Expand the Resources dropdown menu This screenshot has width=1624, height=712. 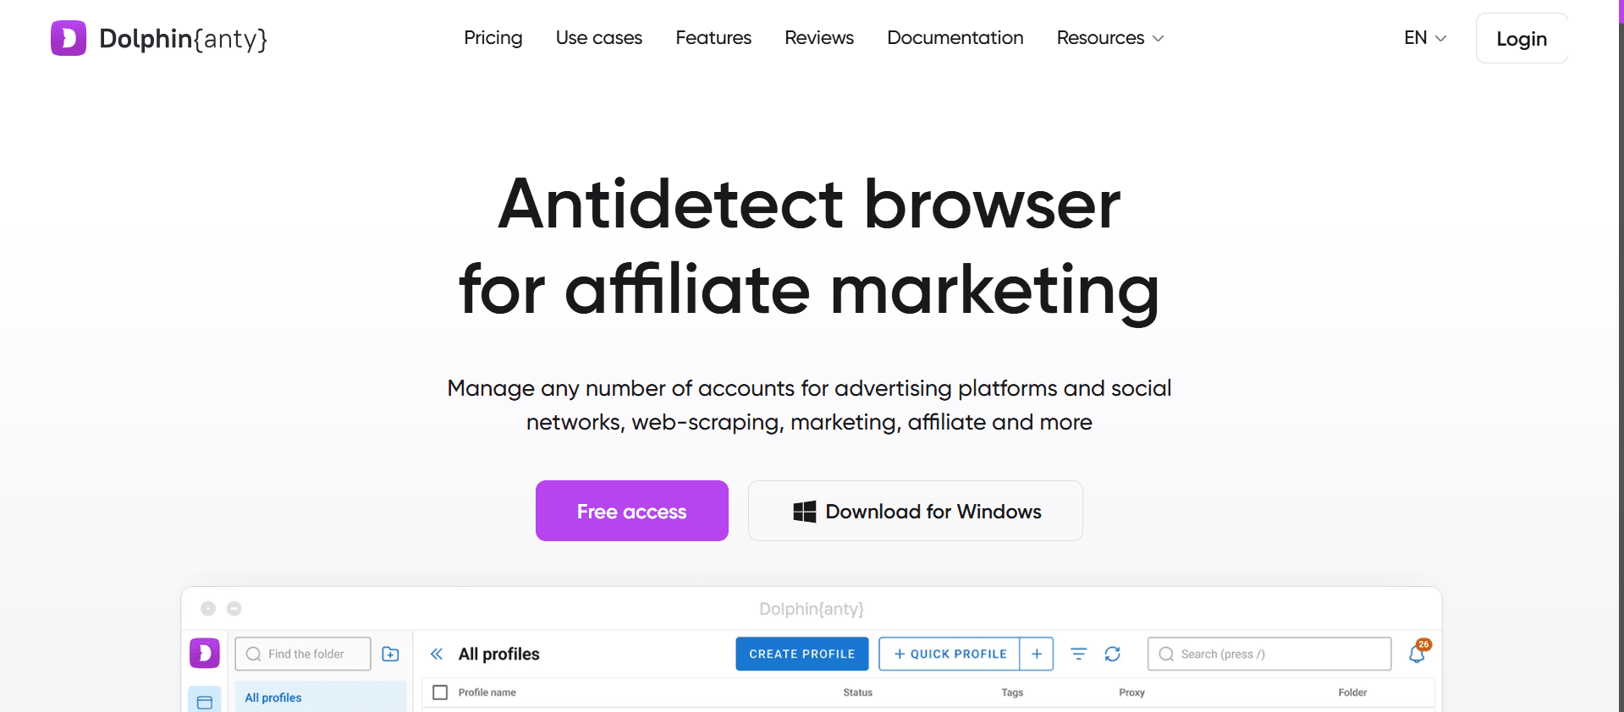(1110, 38)
